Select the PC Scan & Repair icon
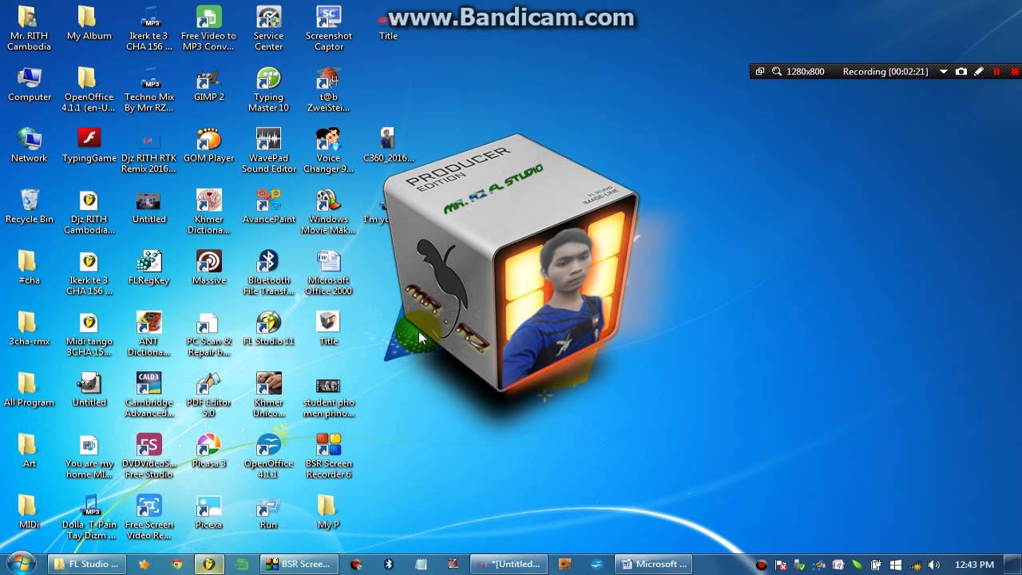 pos(208,335)
